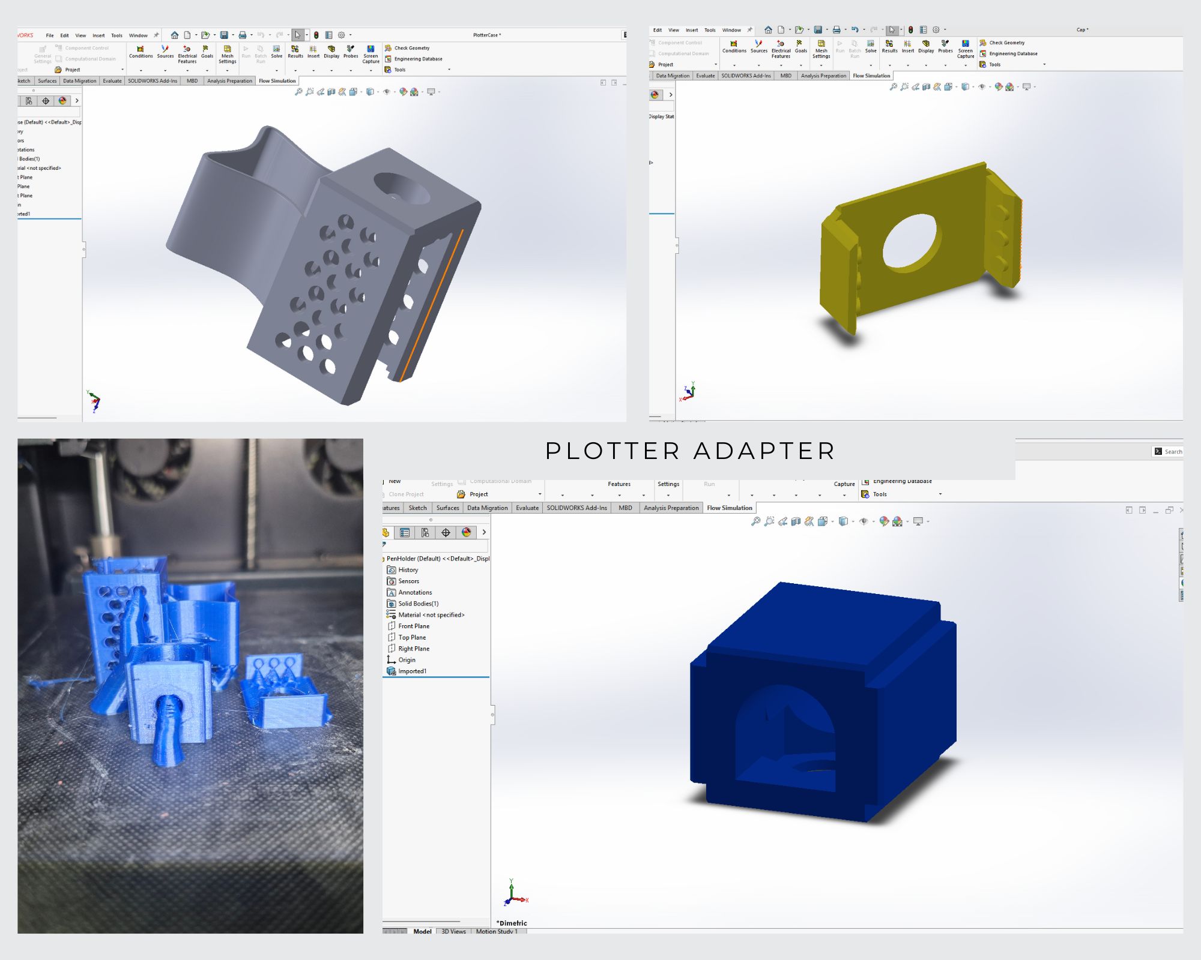
Task: Click Undo icon in Cap window
Action: point(855,29)
